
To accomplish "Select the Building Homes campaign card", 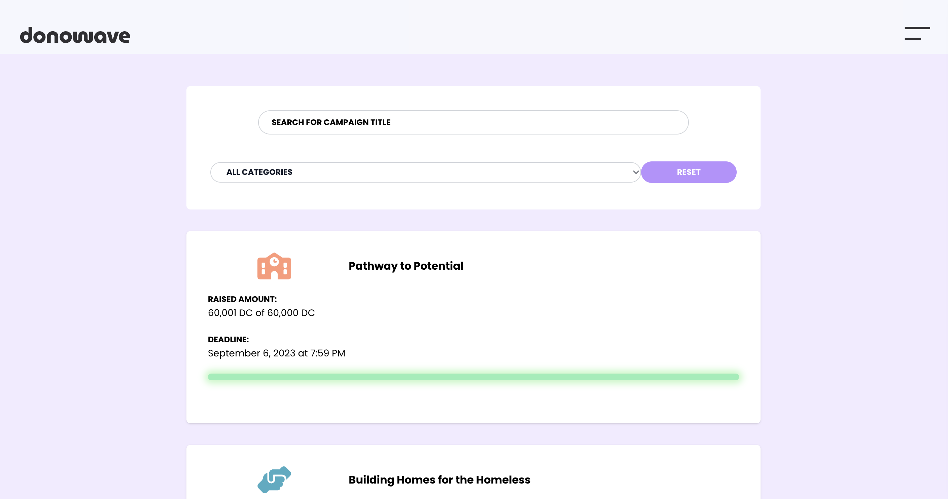I will point(473,472).
